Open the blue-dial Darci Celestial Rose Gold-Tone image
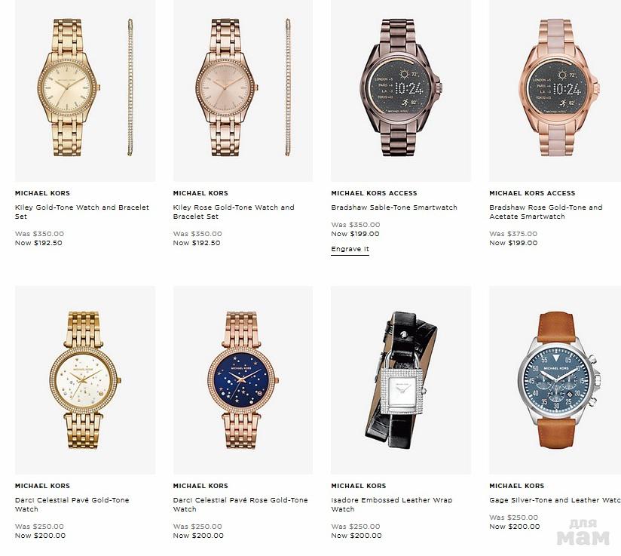 [x=243, y=380]
